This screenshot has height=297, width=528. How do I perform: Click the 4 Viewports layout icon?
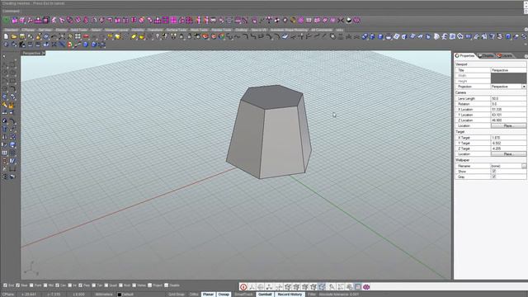(x=78, y=36)
